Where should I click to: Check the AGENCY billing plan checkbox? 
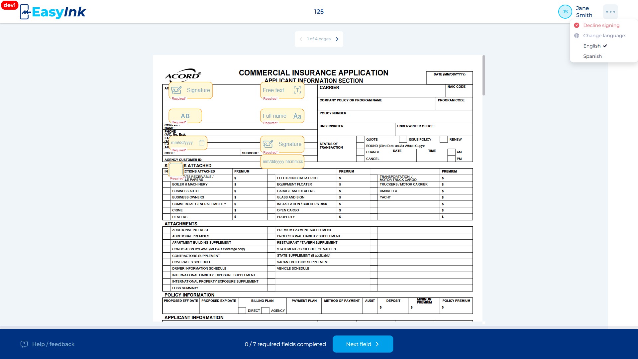point(265,310)
